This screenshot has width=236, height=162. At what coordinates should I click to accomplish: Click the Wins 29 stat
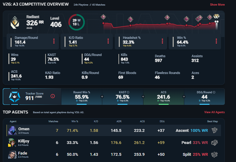(15, 58)
